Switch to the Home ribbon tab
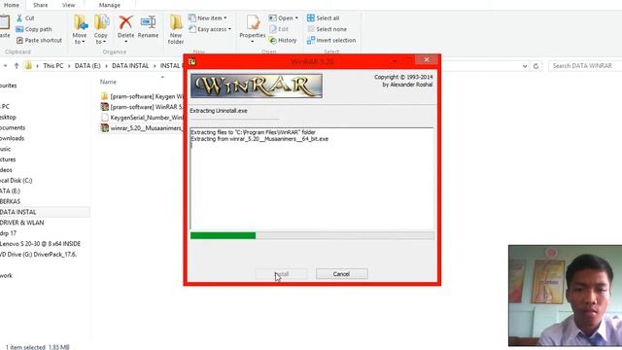The width and height of the screenshot is (622, 350). click(x=12, y=5)
